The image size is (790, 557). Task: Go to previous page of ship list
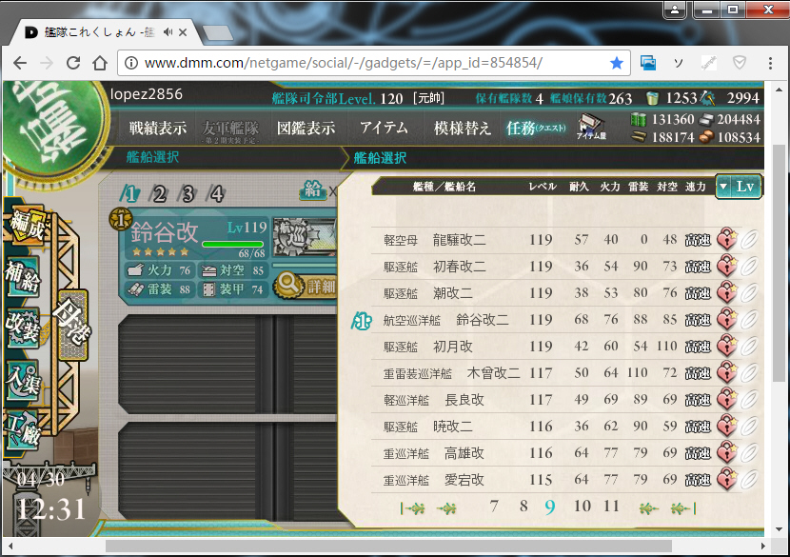[x=446, y=508]
